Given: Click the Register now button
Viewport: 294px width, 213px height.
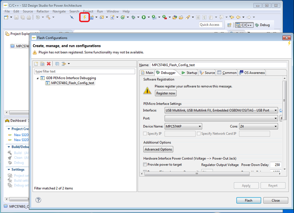Looking at the screenshot, I should tap(166, 93).
